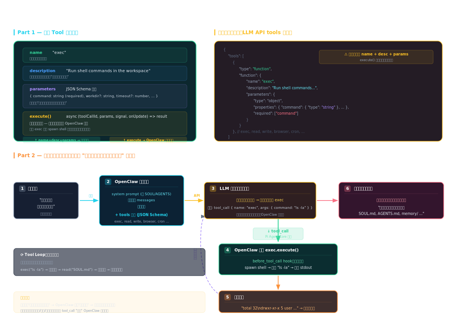
Task: Select 'Run shell commands in the workspace' text
Action: coord(108,71)
